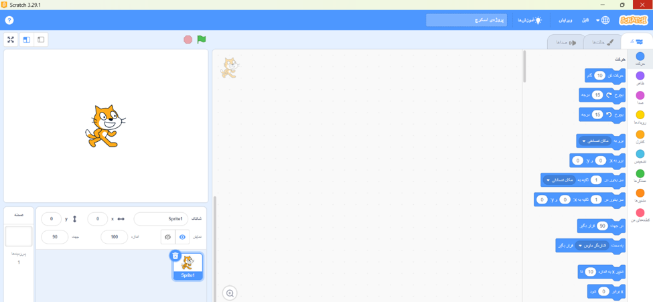Switch to the حالت‌ها (Costumes) tab

tap(603, 42)
